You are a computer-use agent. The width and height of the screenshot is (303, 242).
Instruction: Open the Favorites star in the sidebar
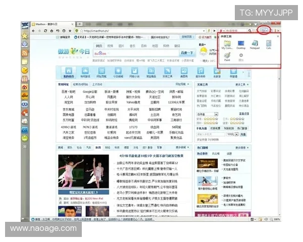tap(25, 36)
